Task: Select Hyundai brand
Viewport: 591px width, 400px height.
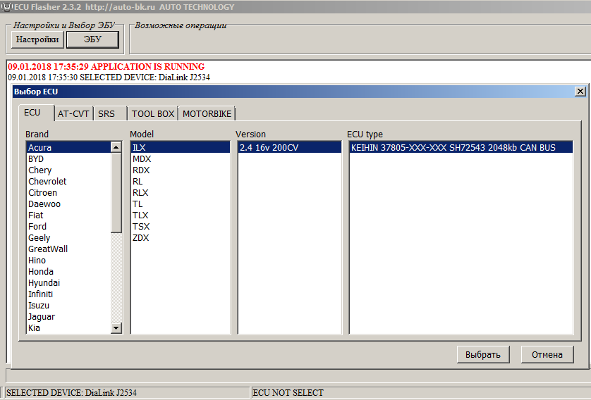Action: (68, 283)
